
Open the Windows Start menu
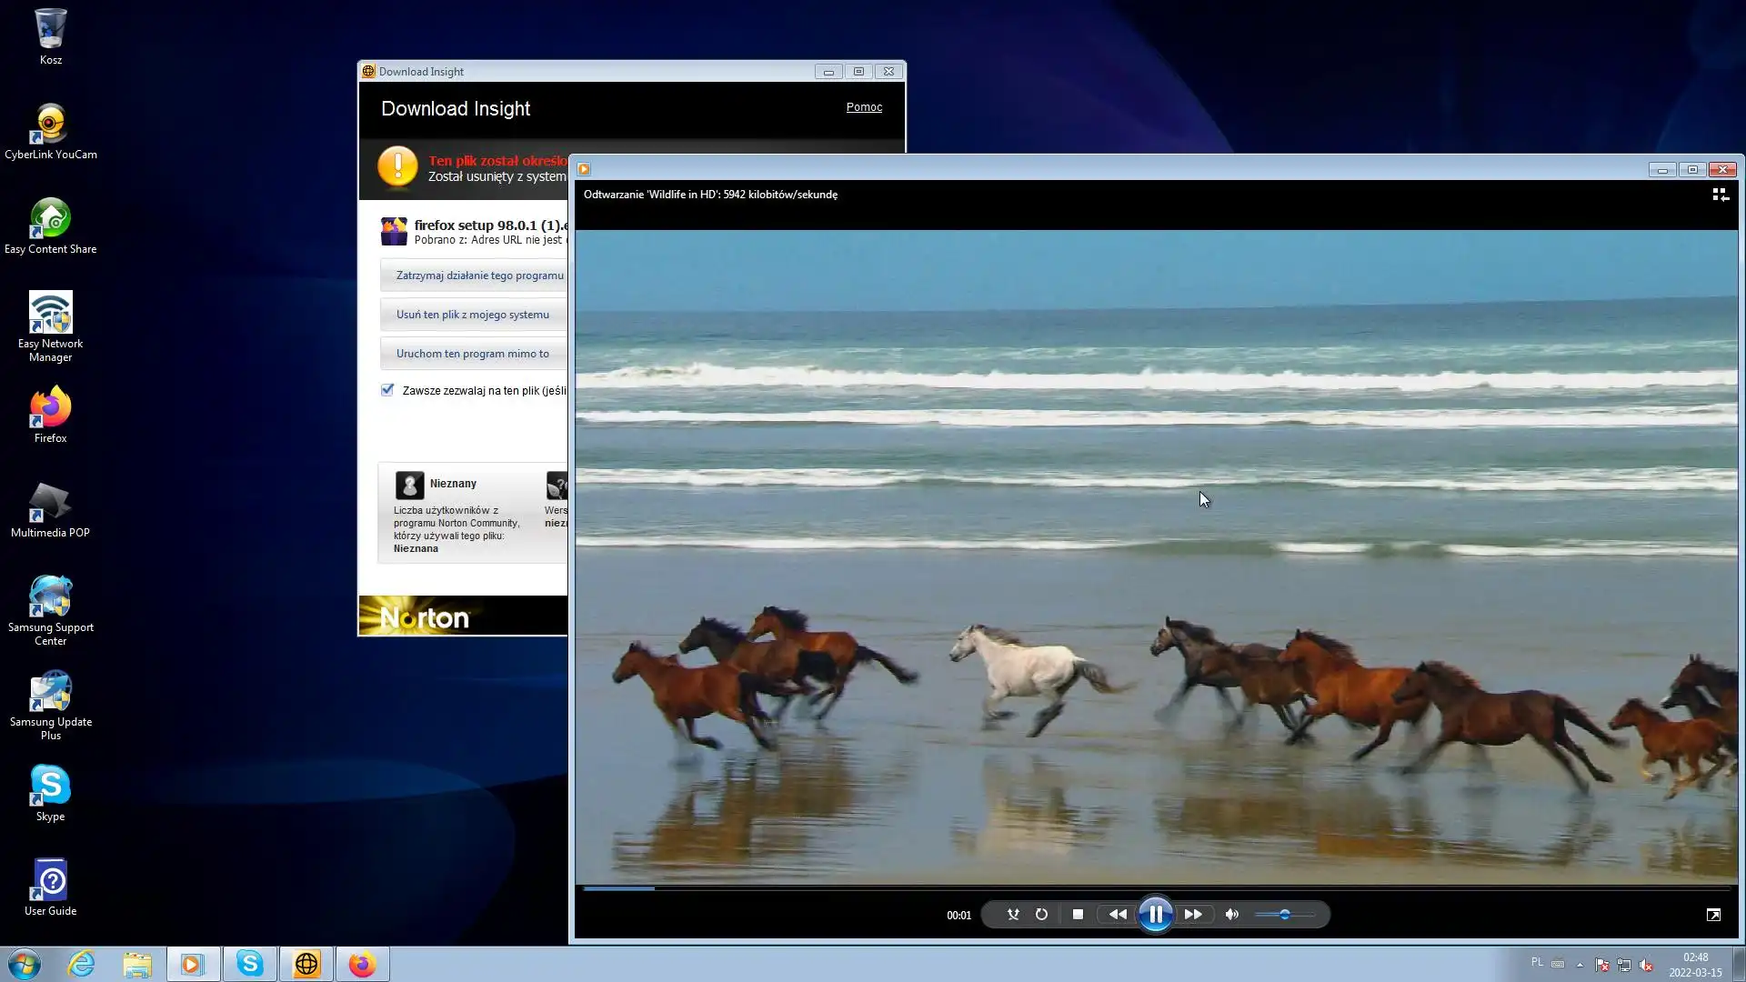tap(25, 964)
